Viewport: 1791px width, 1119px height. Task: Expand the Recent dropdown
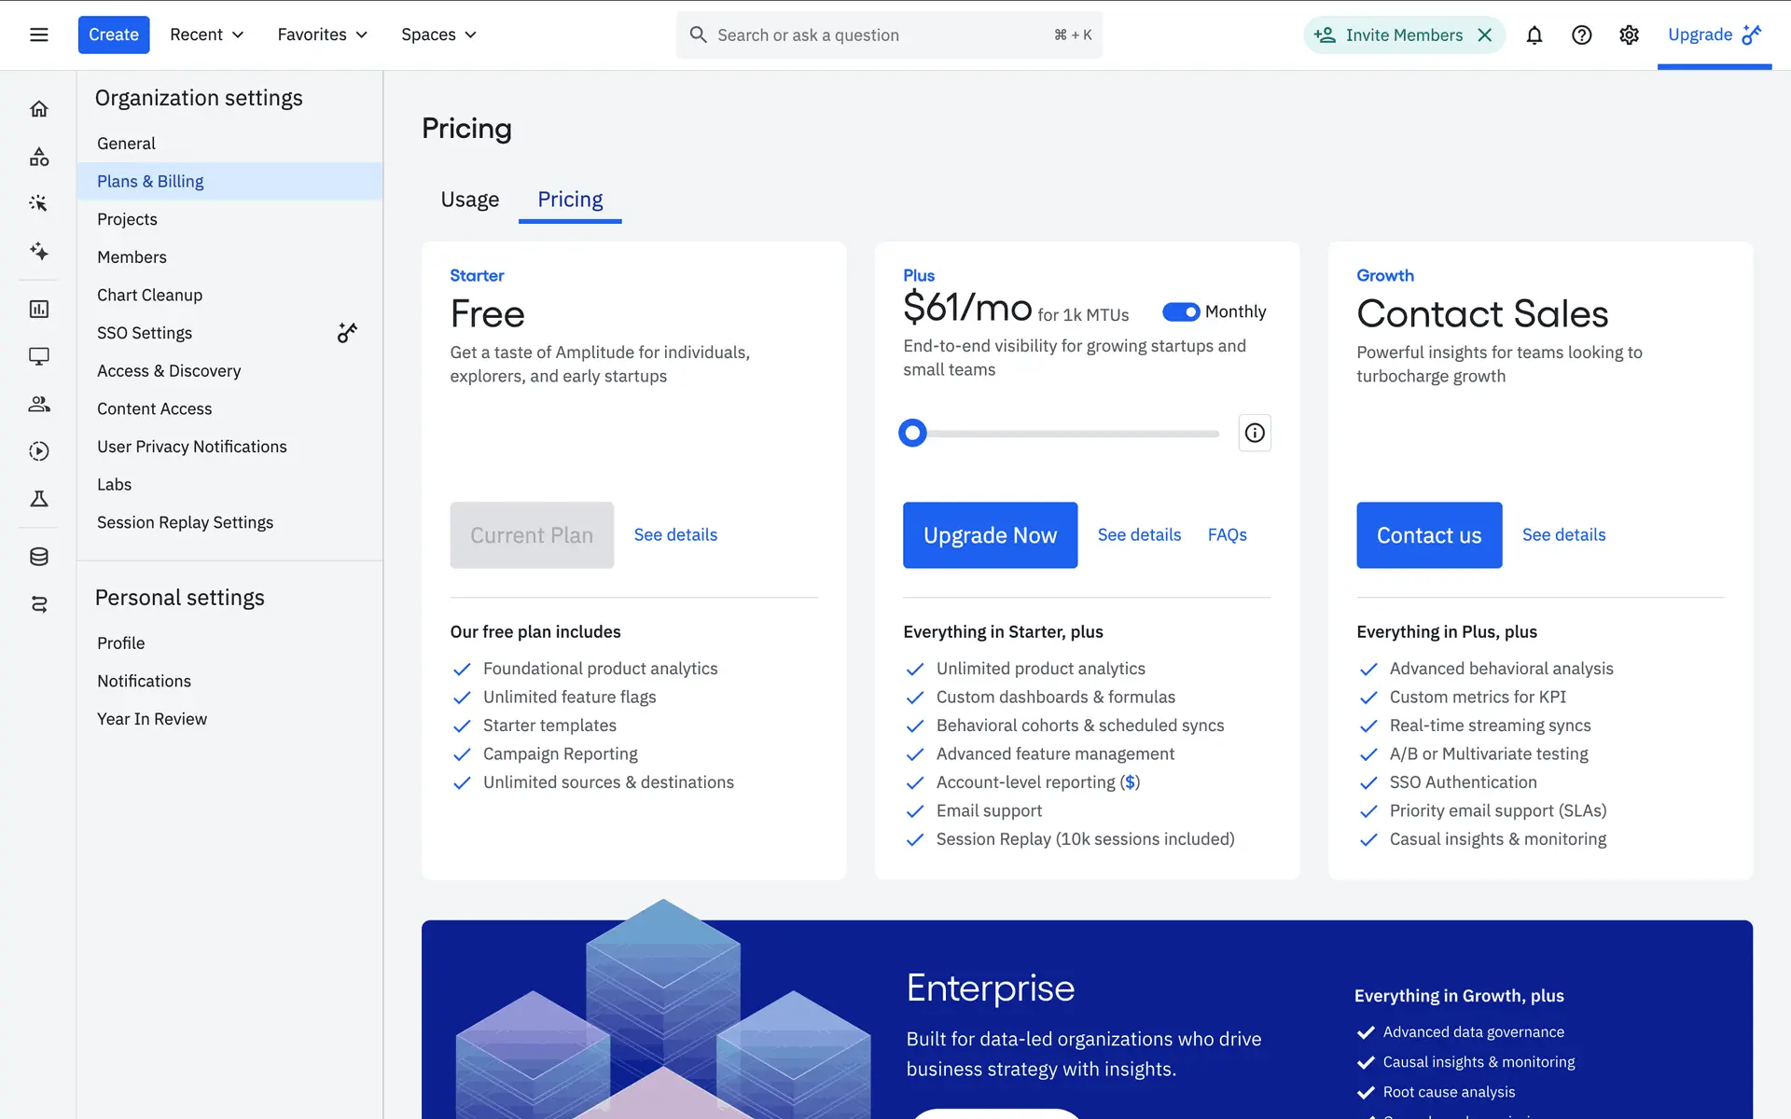click(x=206, y=35)
